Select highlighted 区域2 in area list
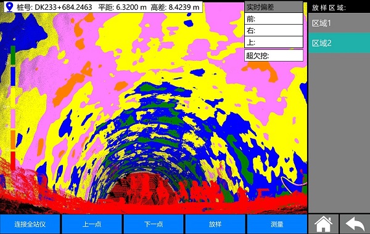 point(339,43)
